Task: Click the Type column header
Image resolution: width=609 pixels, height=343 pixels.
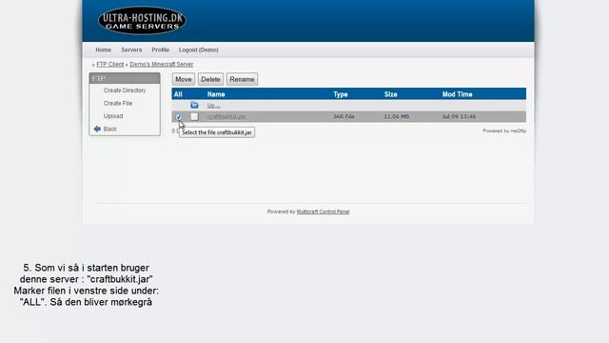Action: [341, 94]
